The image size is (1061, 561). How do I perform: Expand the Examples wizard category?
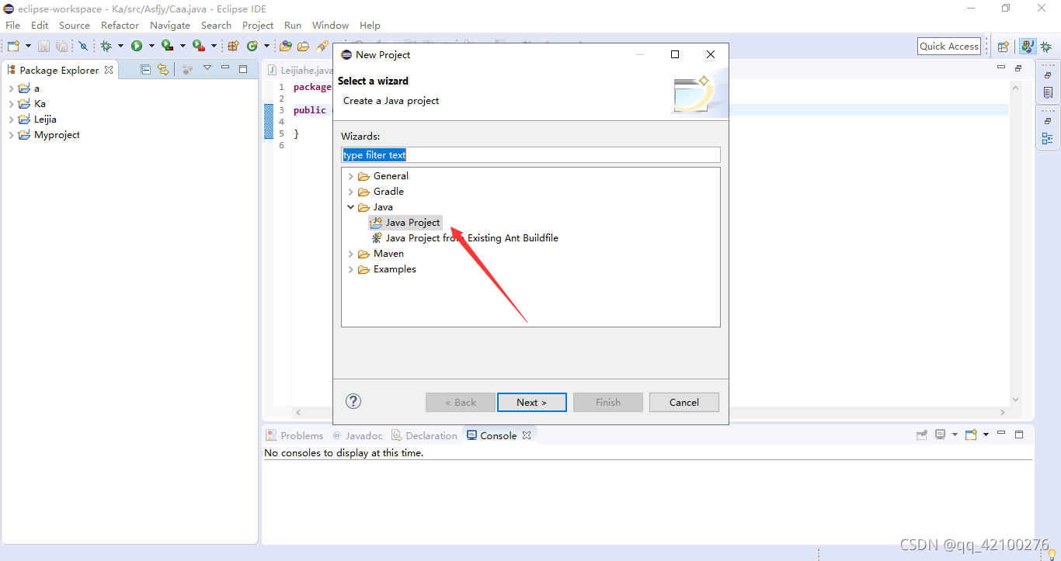(x=351, y=269)
